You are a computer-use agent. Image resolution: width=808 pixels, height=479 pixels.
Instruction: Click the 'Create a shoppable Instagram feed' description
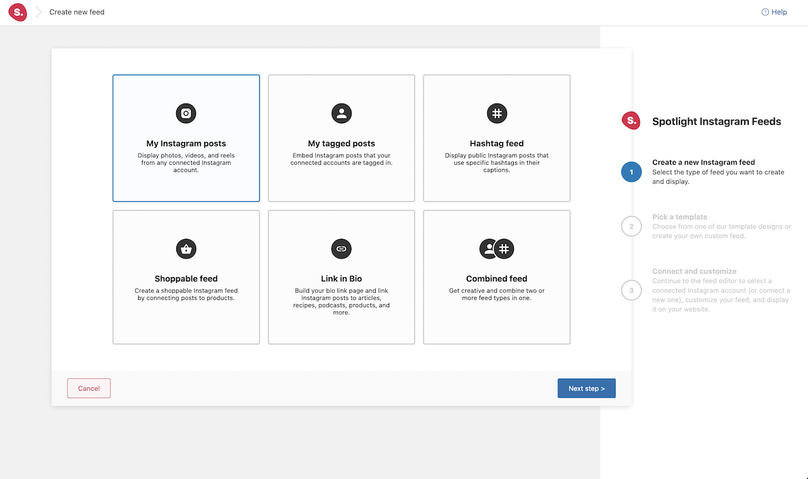[x=187, y=294]
